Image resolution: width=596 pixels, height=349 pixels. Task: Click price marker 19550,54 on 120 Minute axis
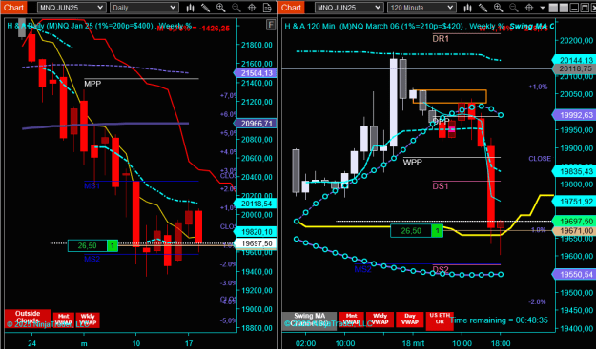coord(573,274)
